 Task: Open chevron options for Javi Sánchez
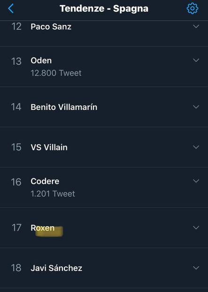point(196,268)
